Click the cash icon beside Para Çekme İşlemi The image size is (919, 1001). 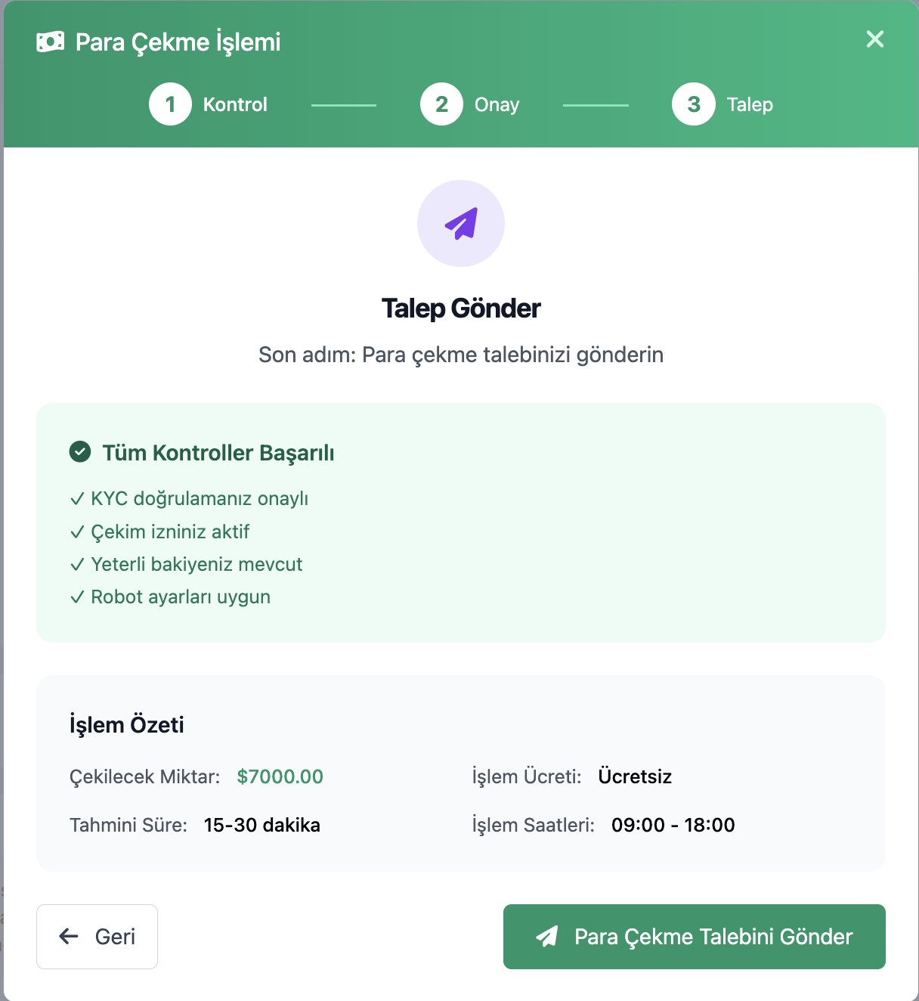pos(51,42)
